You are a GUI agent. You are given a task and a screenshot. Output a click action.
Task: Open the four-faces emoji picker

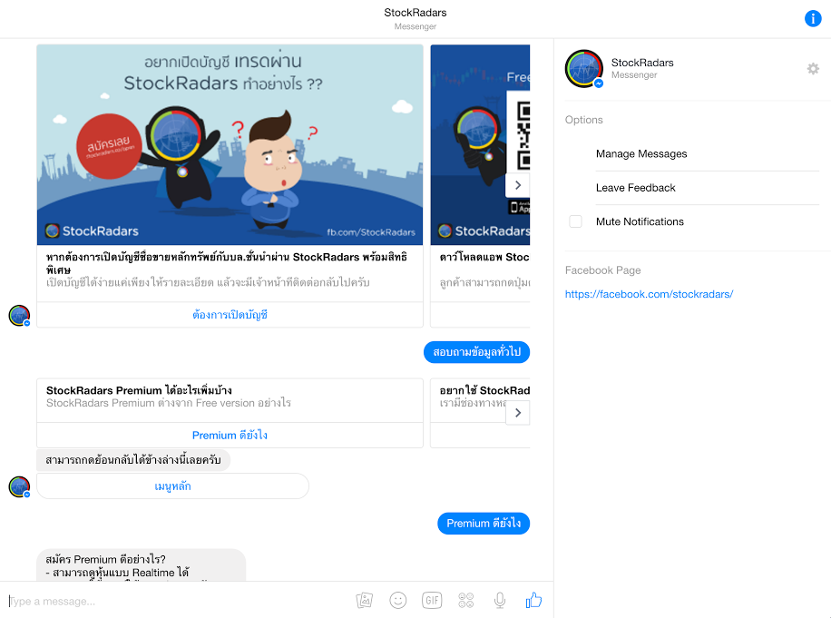pos(466,600)
